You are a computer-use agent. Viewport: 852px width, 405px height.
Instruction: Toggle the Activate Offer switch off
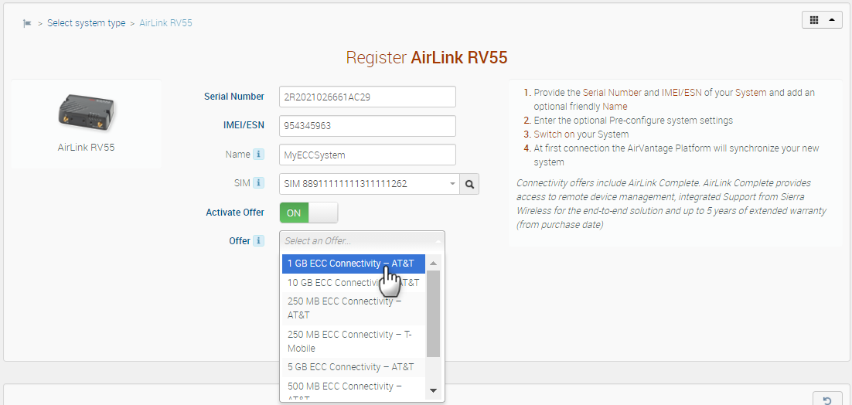coord(308,213)
